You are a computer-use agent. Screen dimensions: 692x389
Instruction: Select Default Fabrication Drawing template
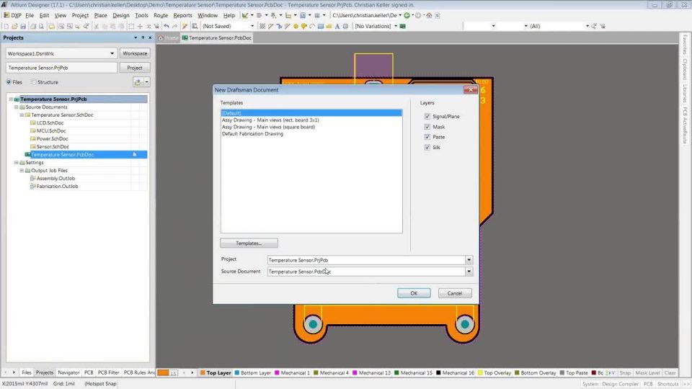252,134
